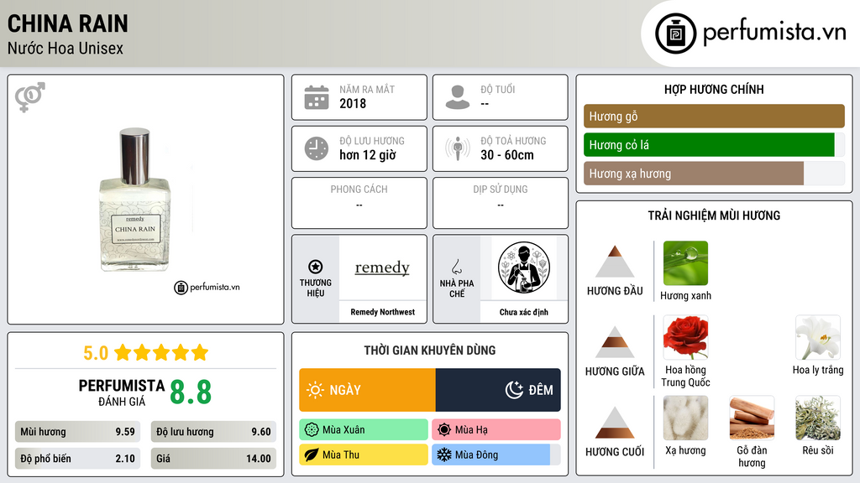Click the middle-note pyramid icon Hương giữa
Image resolution: width=860 pixels, height=483 pixels.
tap(615, 342)
